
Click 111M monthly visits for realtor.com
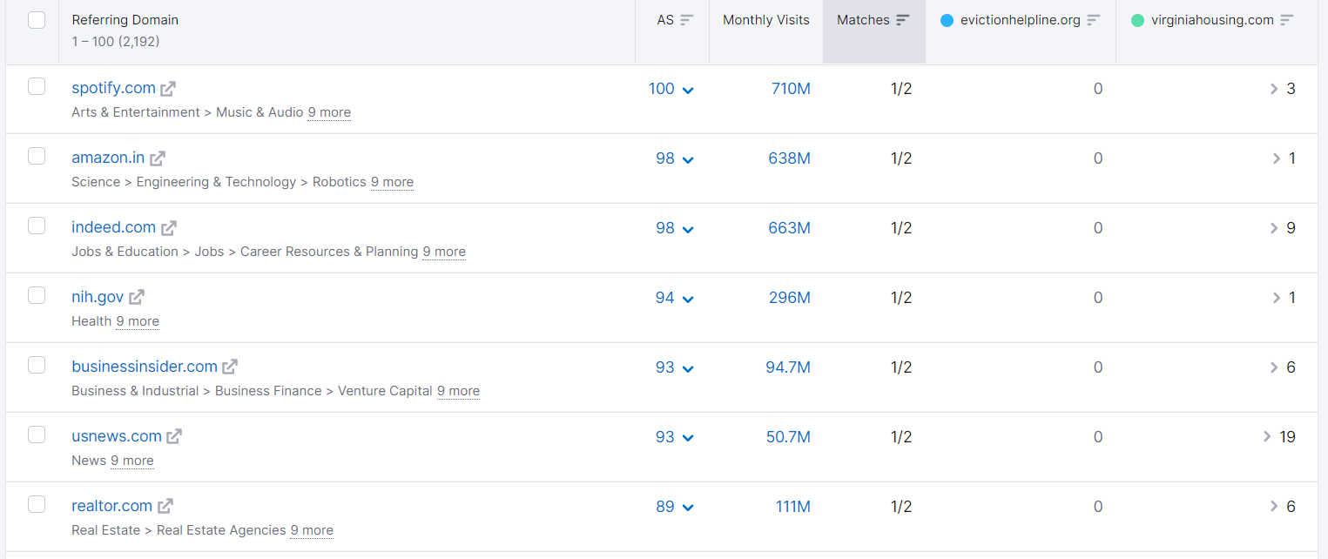(792, 507)
